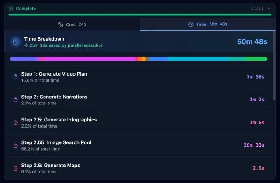Click the green completion progress bar

click(x=140, y=15)
